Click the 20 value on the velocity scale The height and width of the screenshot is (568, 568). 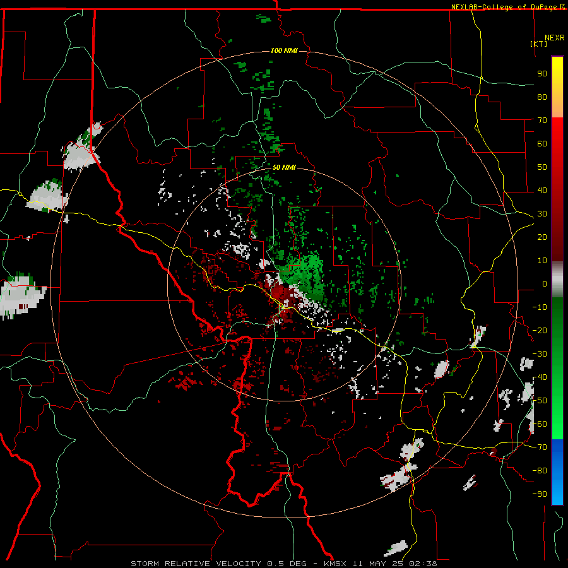(x=542, y=237)
